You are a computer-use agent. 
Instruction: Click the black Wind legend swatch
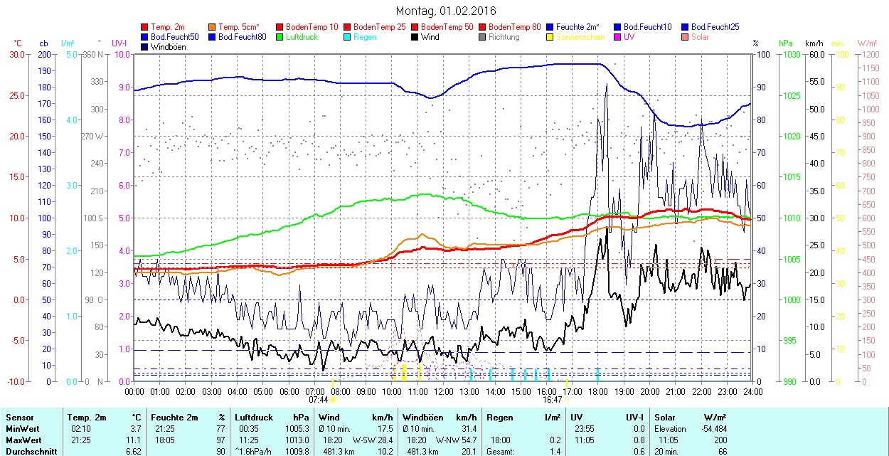tap(415, 37)
